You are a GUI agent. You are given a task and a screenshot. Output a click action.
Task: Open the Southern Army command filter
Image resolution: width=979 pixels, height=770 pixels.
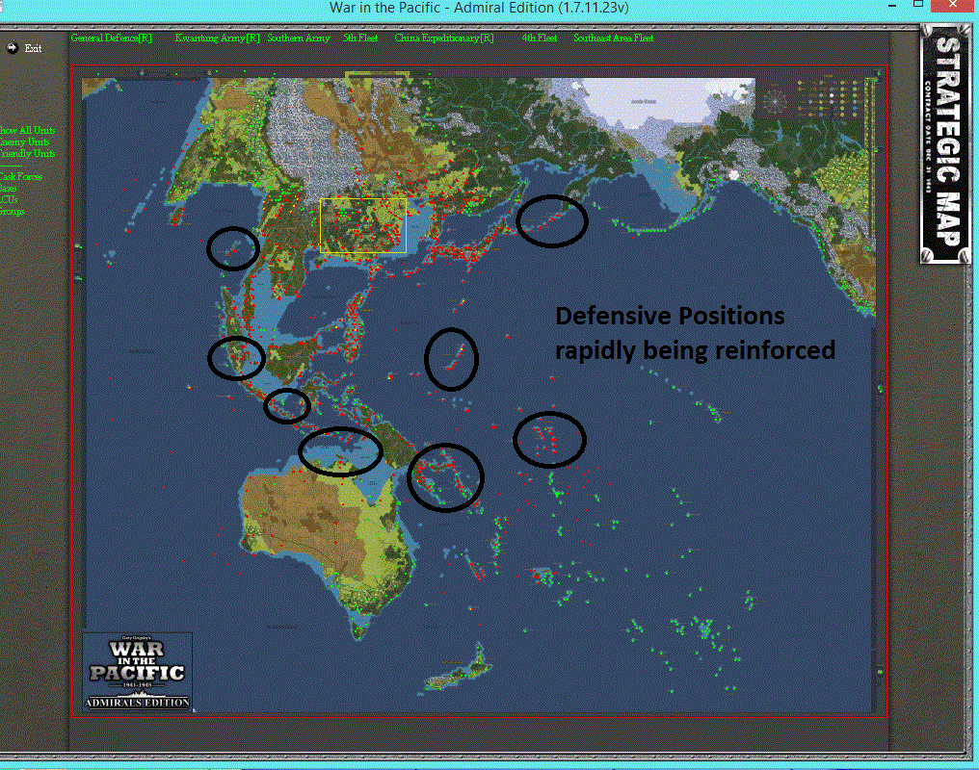299,38
